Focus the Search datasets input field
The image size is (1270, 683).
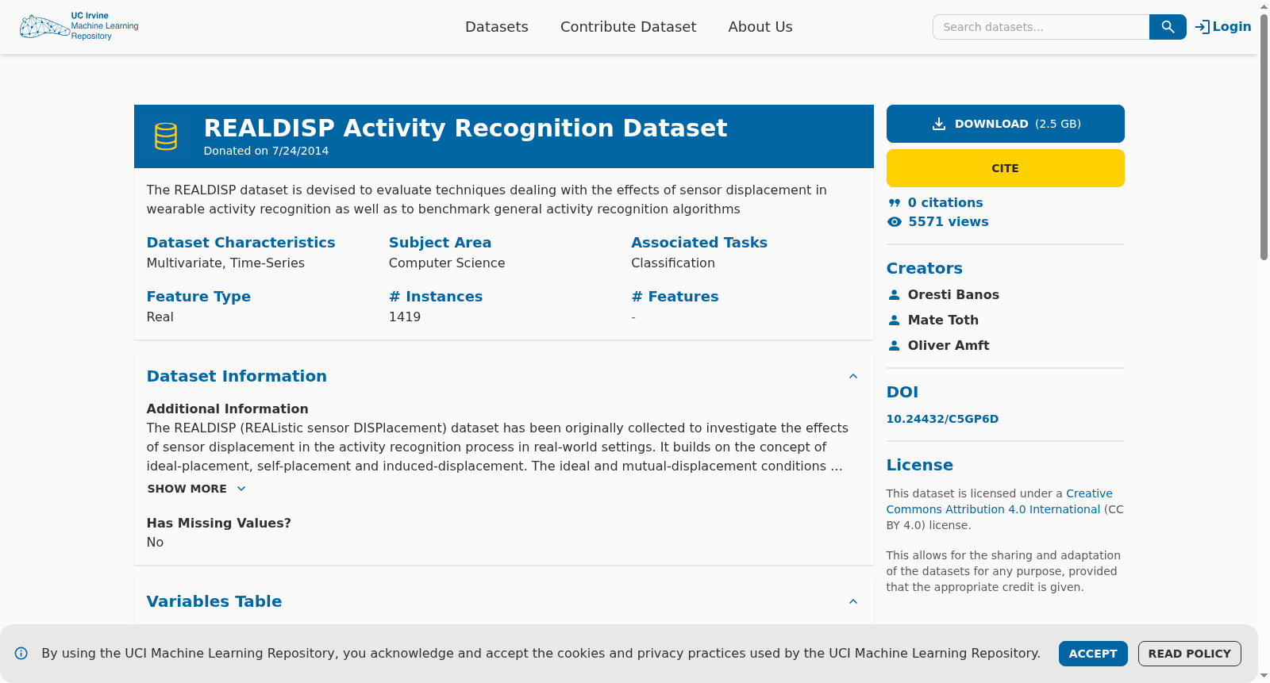point(1041,27)
